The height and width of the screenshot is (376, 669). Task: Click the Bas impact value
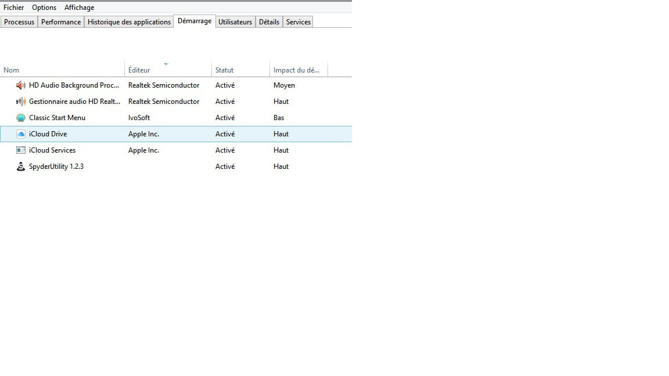(279, 118)
